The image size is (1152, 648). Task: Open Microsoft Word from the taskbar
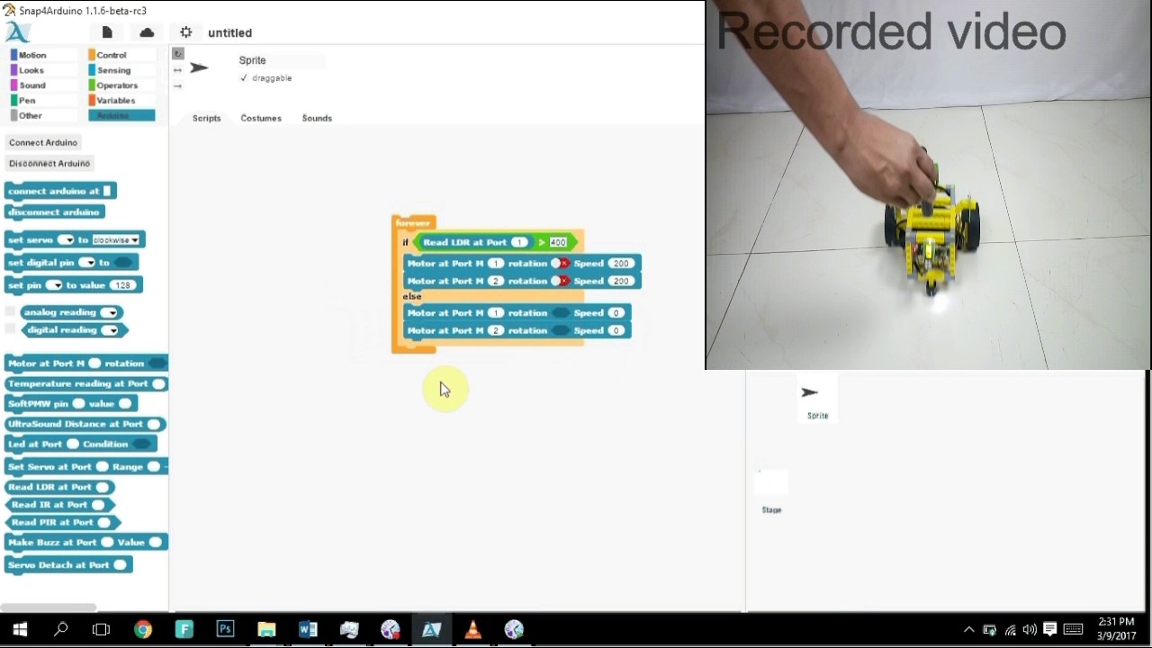click(x=308, y=629)
